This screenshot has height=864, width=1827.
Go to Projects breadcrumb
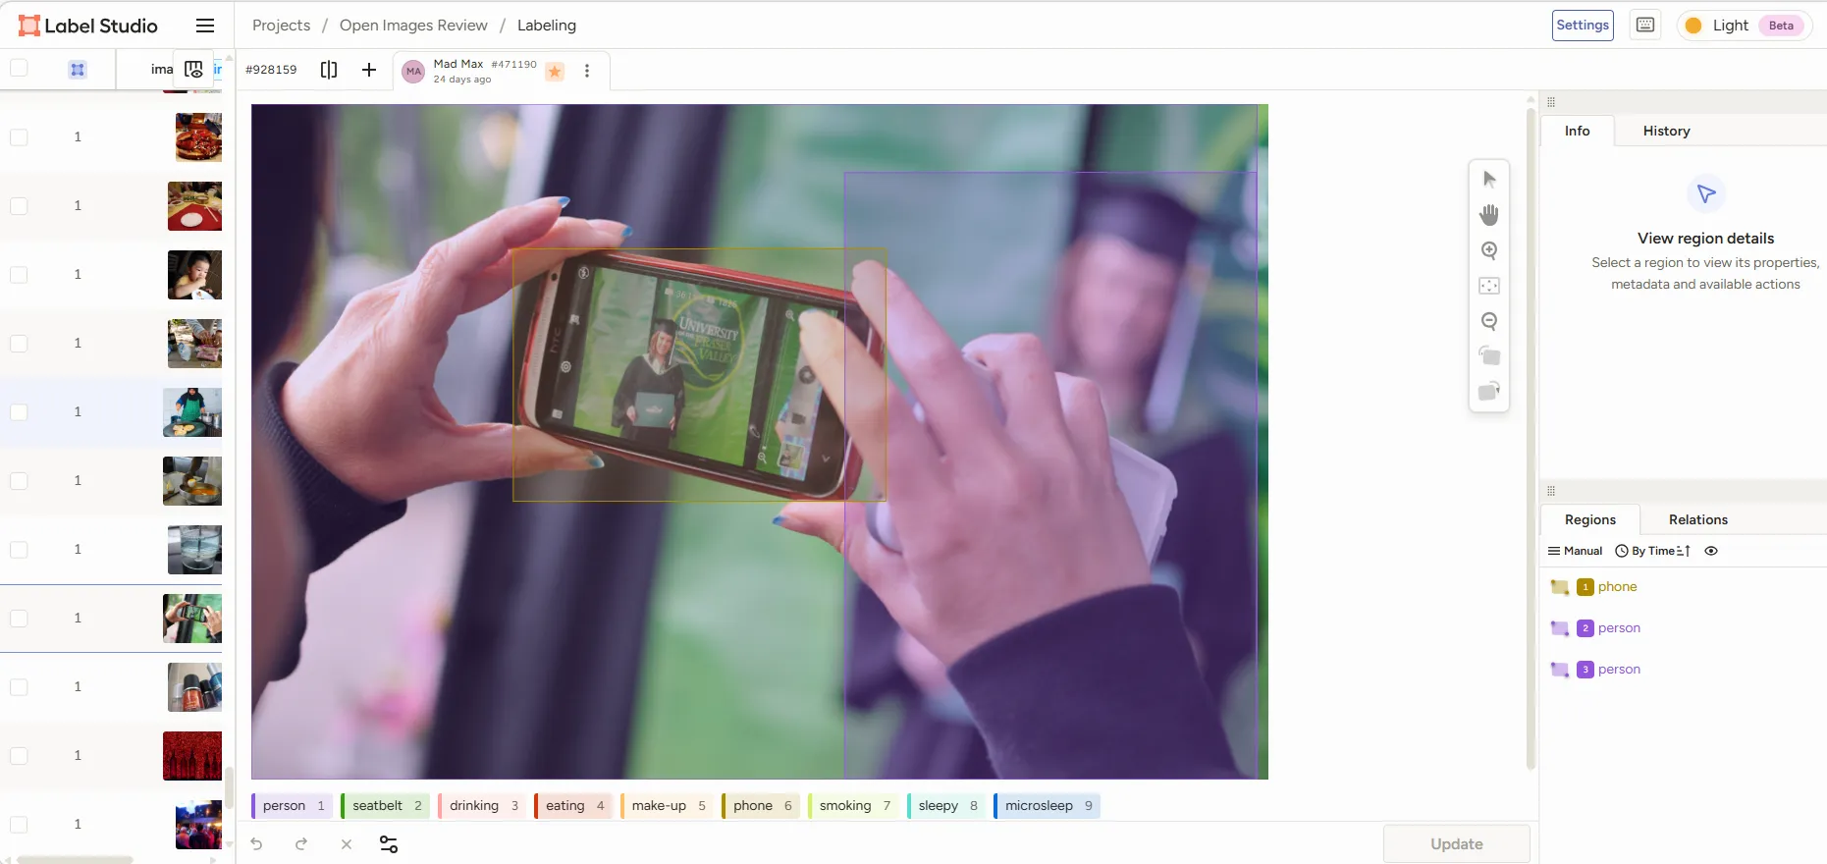pos(281,26)
